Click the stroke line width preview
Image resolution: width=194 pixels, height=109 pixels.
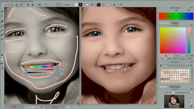tap(67, 5)
